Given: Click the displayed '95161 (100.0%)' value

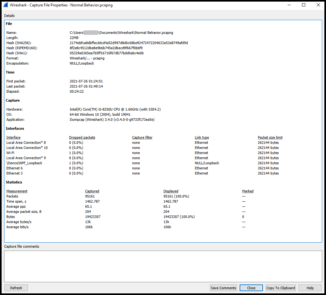Looking at the screenshot, I should [176, 196].
